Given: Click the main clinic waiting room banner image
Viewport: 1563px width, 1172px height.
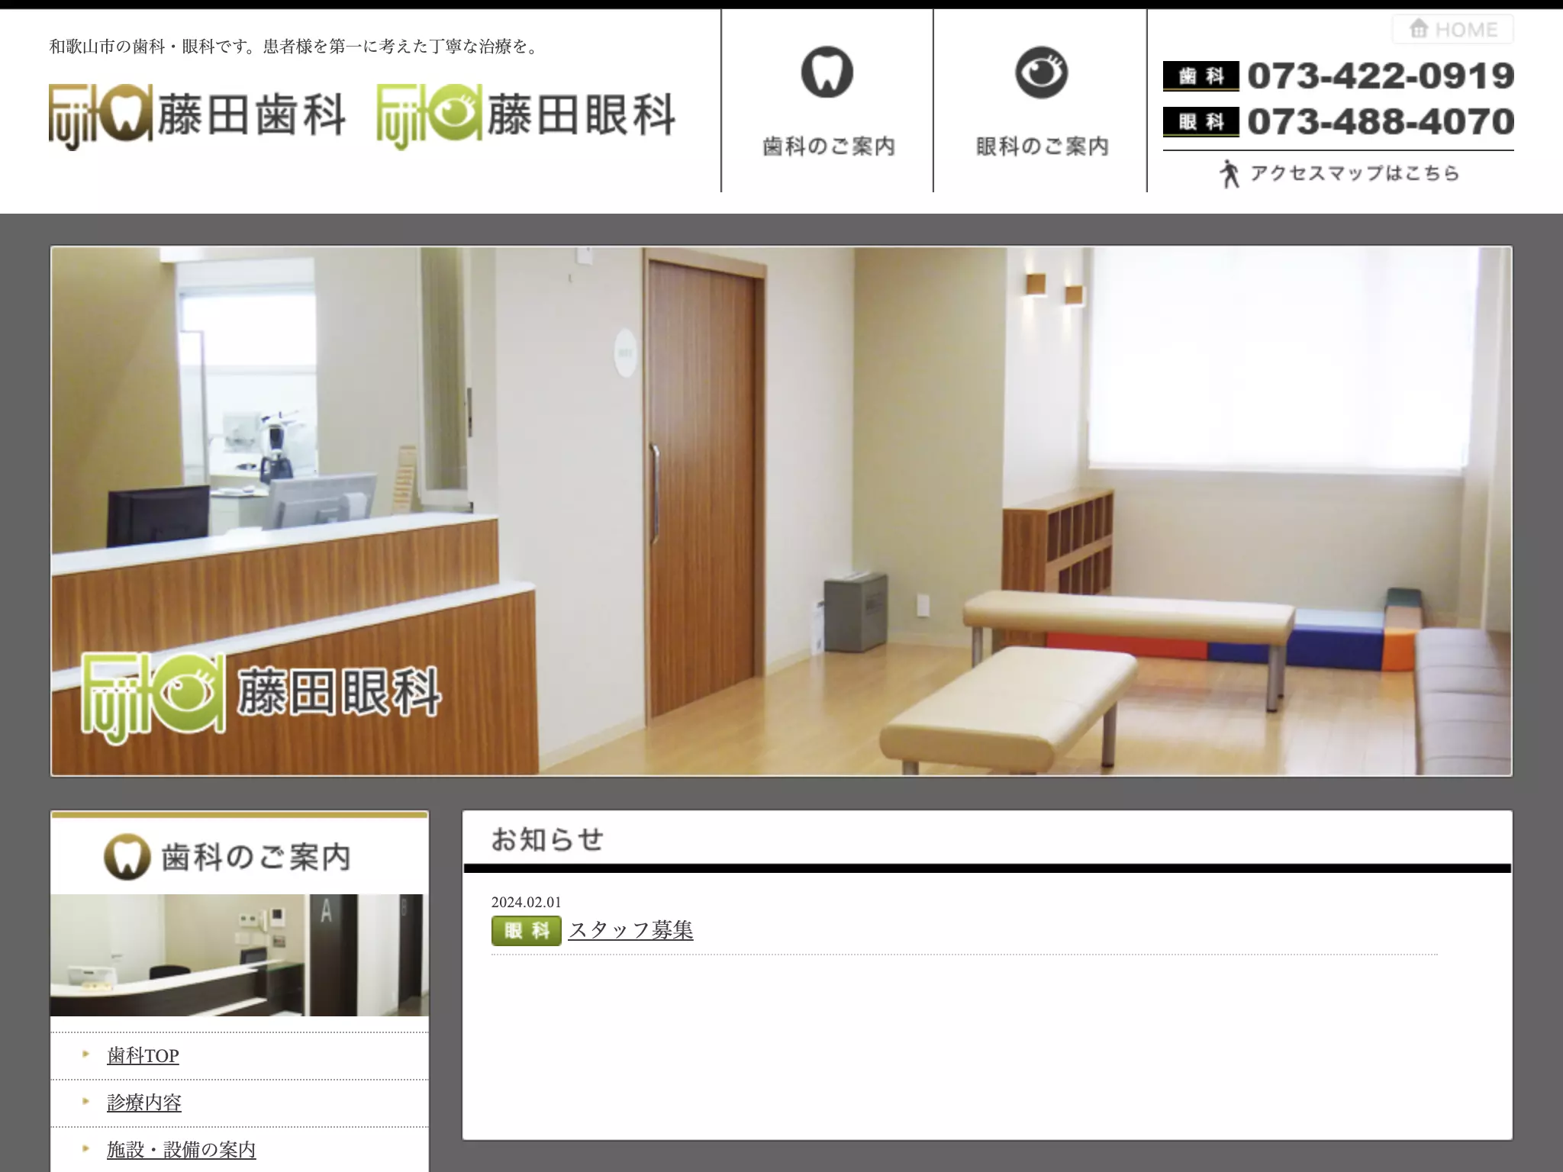Looking at the screenshot, I should tap(781, 510).
